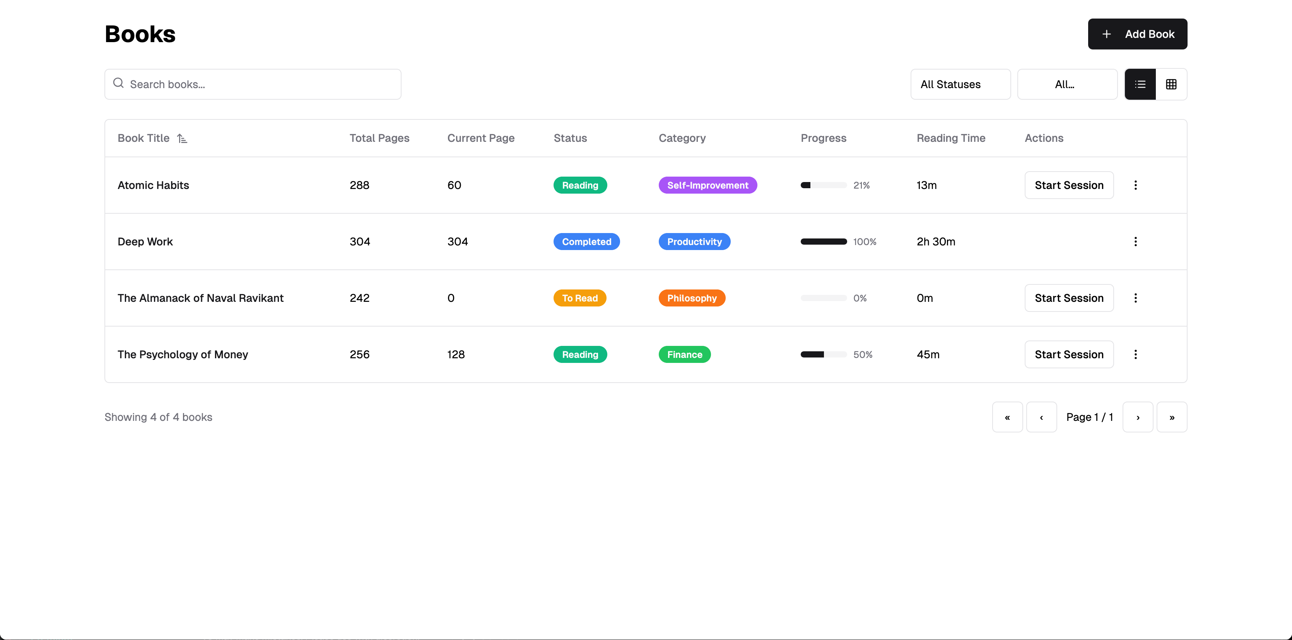The height and width of the screenshot is (640, 1292).
Task: Click the Self-Improvement category badge
Action: (708, 185)
